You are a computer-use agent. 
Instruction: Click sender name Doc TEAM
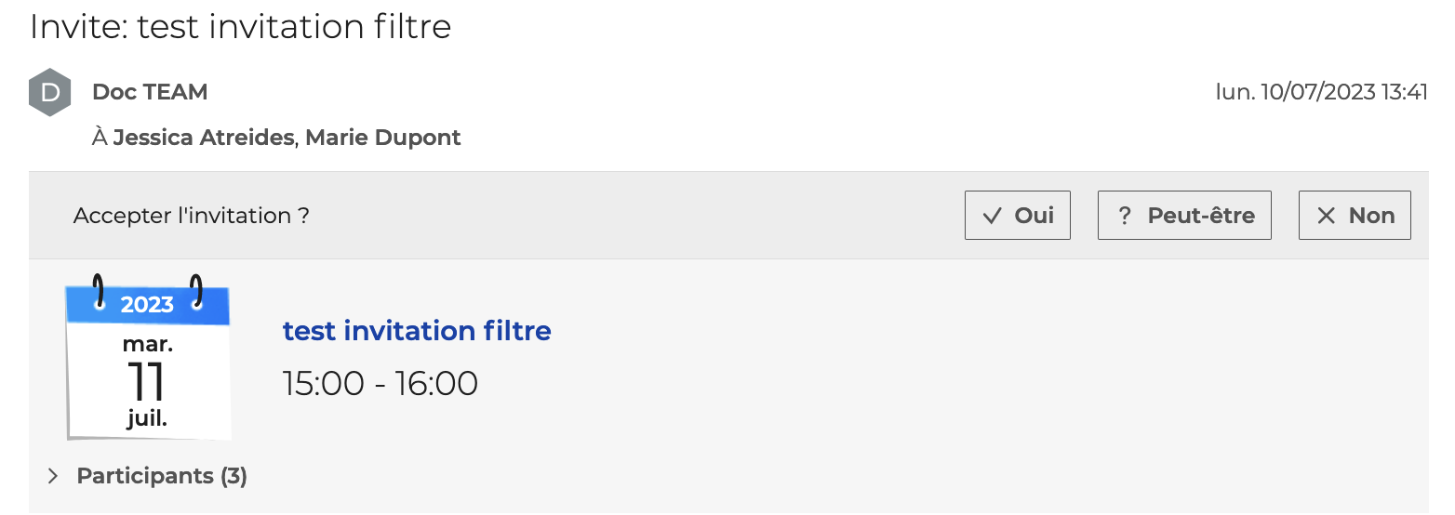[150, 92]
